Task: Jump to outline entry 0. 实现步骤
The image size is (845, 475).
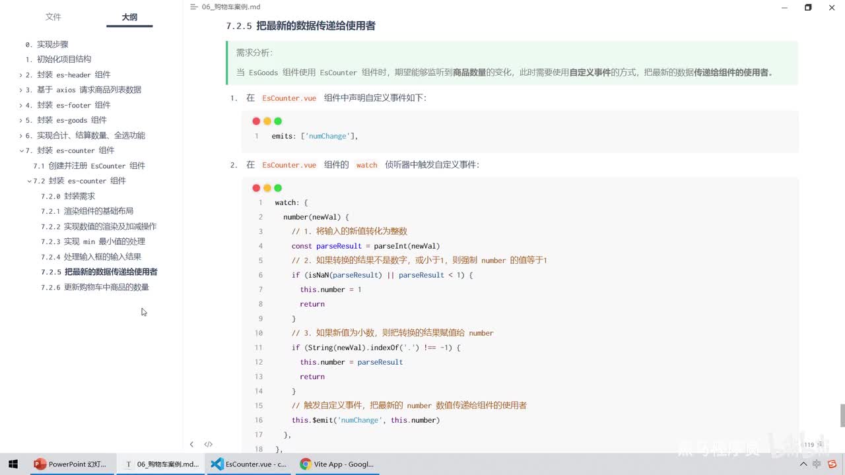Action: coord(47,44)
